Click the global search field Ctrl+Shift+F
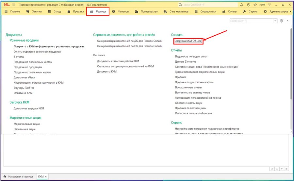 click(207, 5)
